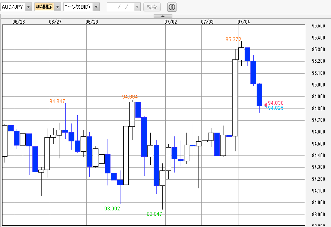Click the date input field
This screenshot has height=227, width=331.
click(120, 7)
